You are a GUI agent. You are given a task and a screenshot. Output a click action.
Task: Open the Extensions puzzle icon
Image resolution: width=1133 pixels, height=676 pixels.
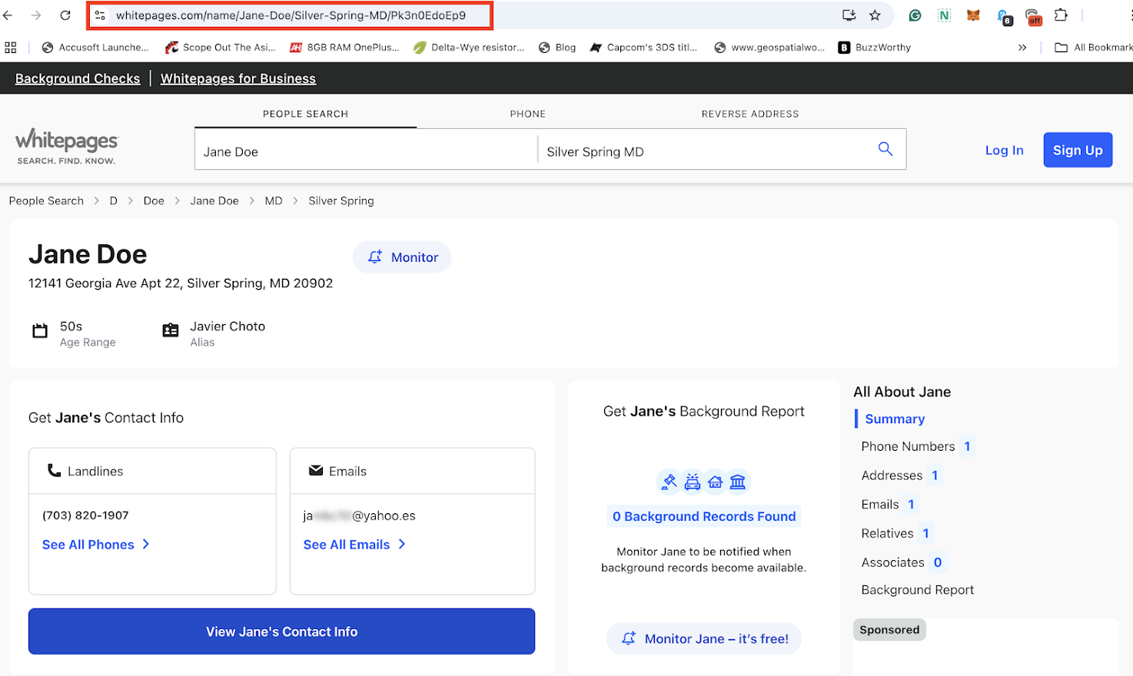[1061, 15]
